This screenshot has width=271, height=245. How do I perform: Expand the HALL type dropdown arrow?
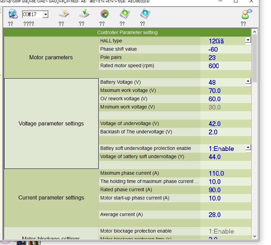[x=248, y=40]
